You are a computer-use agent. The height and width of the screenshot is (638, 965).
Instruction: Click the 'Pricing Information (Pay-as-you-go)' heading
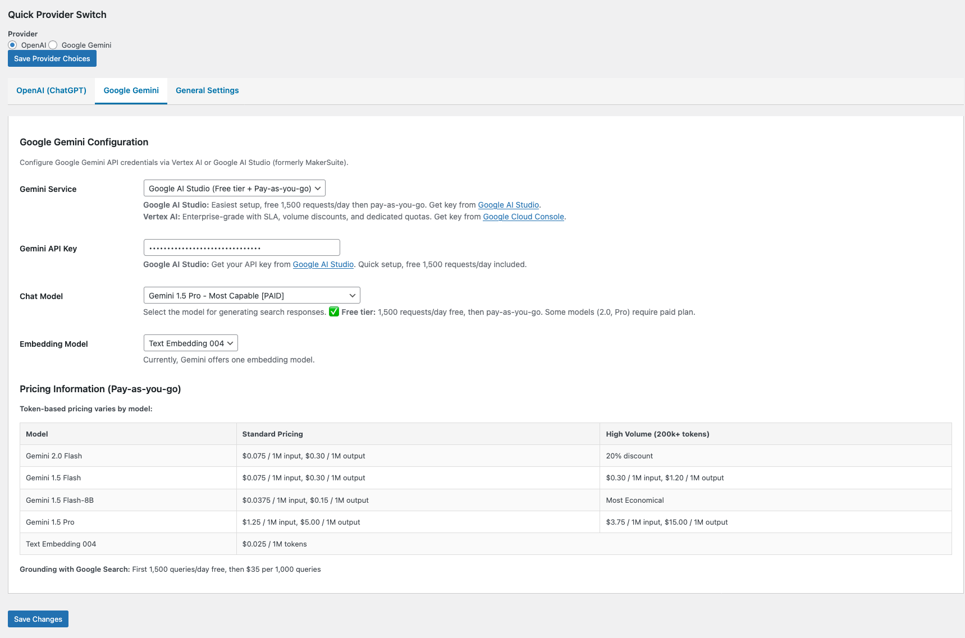click(x=100, y=389)
